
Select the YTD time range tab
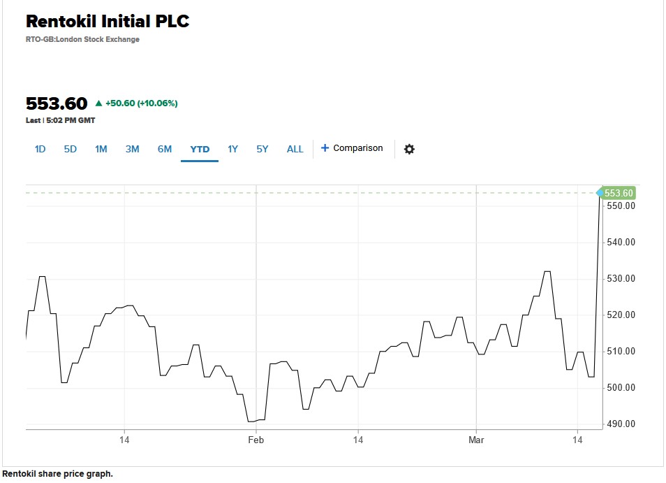pos(200,150)
